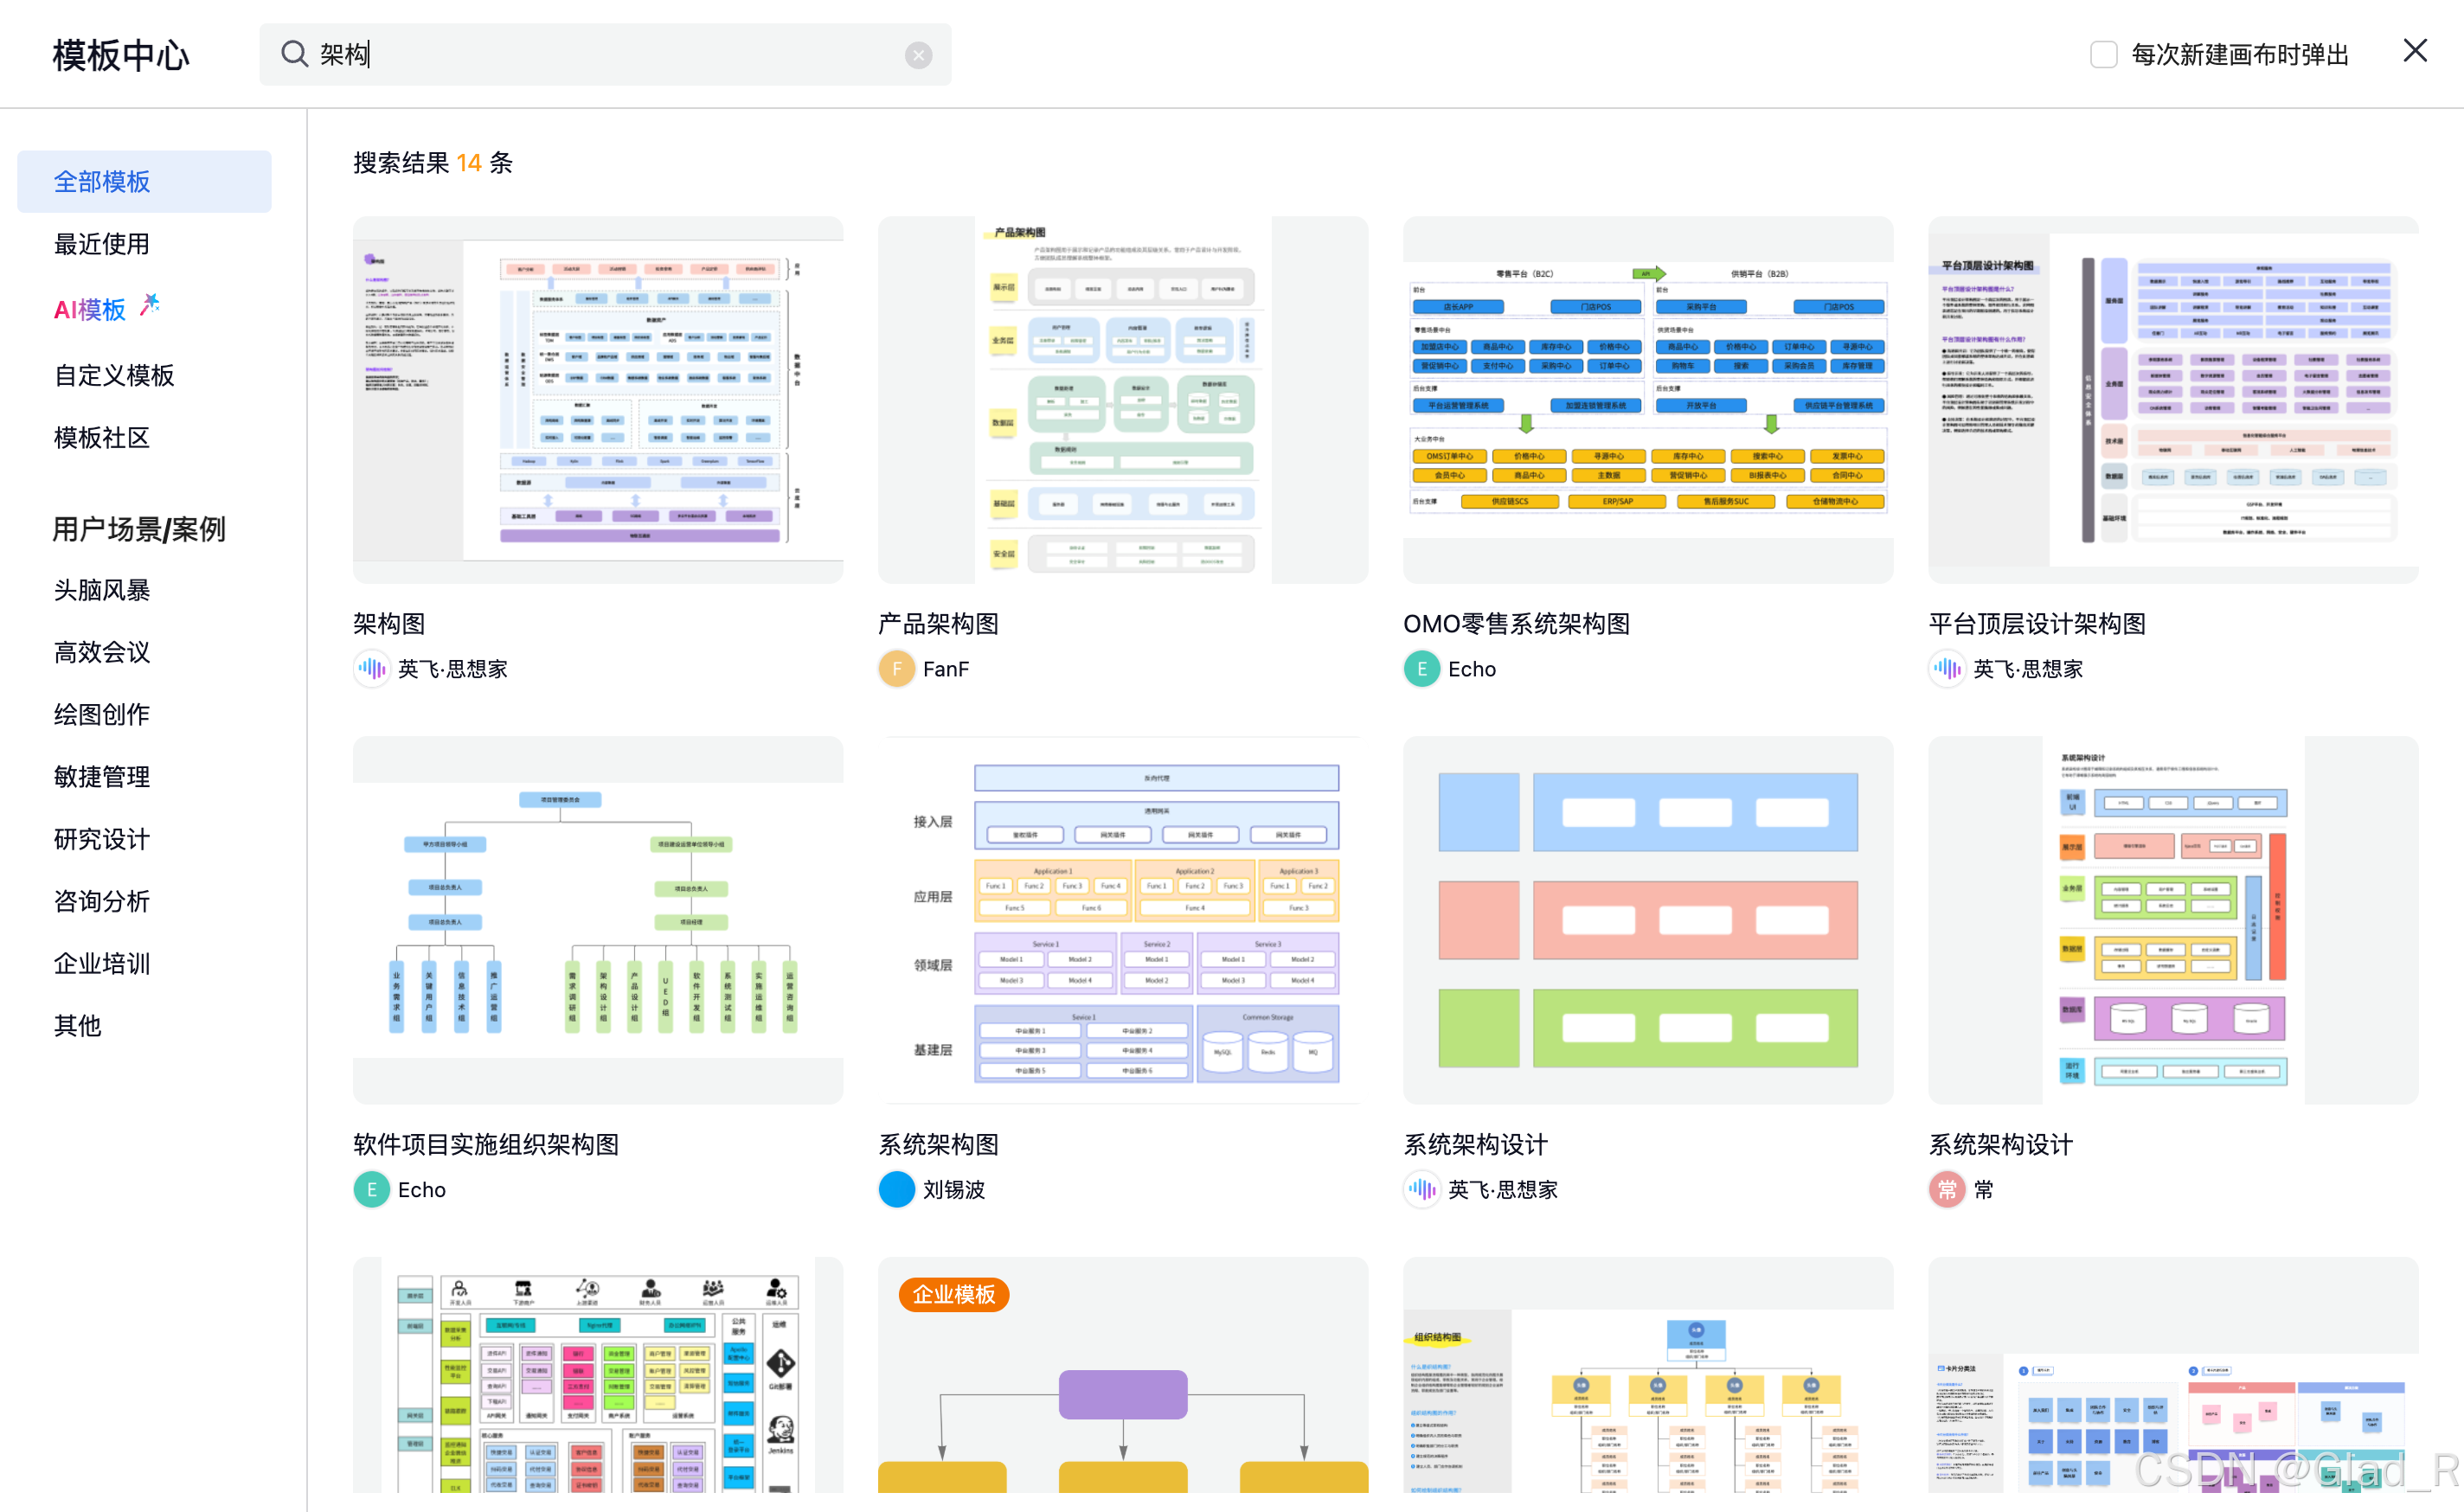Viewport: 2464px width, 1512px height.
Task: Go to 模板社区
Action: tap(102, 438)
